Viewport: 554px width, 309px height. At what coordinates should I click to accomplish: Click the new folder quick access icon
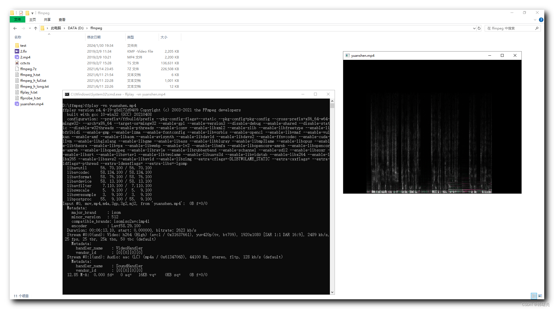27,13
